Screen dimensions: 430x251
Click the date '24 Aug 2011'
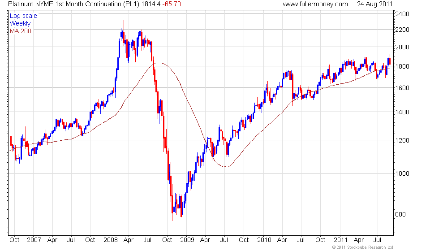coord(375,4)
